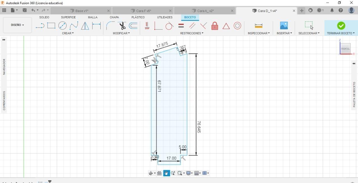Viewport: 358px width, 183px height.
Task: Add a new design tab
Action: [302, 11]
